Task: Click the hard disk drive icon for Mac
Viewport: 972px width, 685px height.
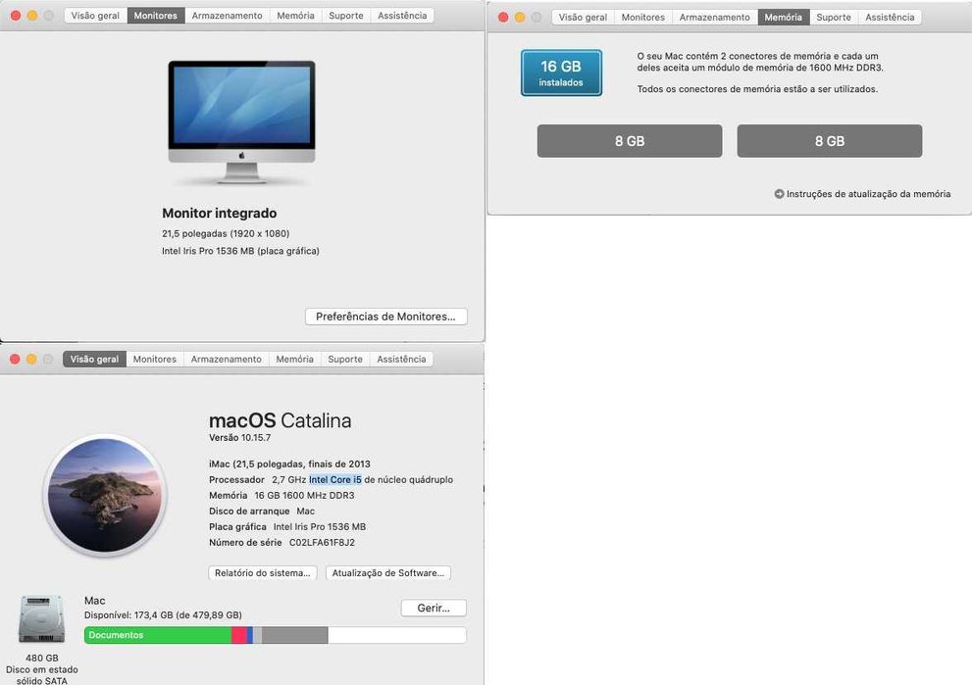Action: click(41, 618)
